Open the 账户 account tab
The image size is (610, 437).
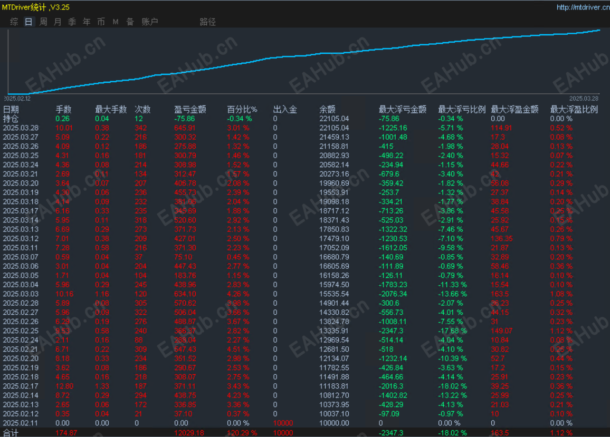(x=150, y=22)
